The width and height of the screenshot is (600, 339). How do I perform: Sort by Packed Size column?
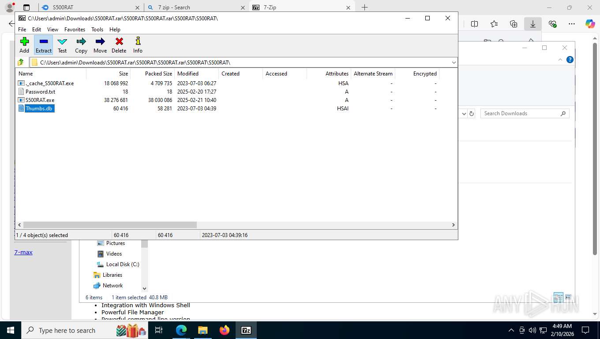152,74
